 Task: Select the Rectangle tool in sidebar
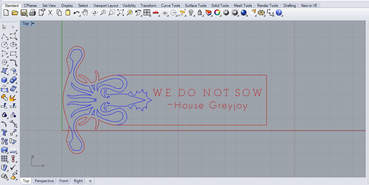click(13, 54)
